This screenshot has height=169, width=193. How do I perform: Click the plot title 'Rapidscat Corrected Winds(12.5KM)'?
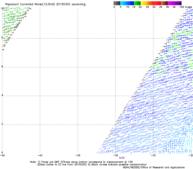(x=30, y=4)
